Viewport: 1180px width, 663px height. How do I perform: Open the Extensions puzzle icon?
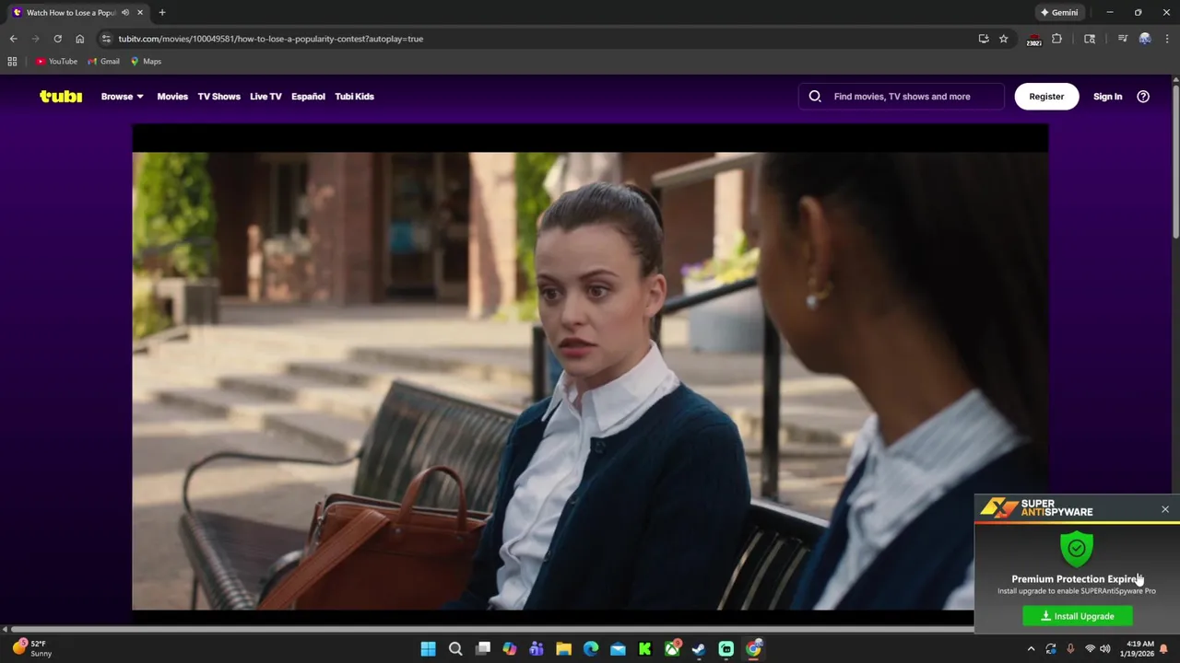coord(1057,39)
